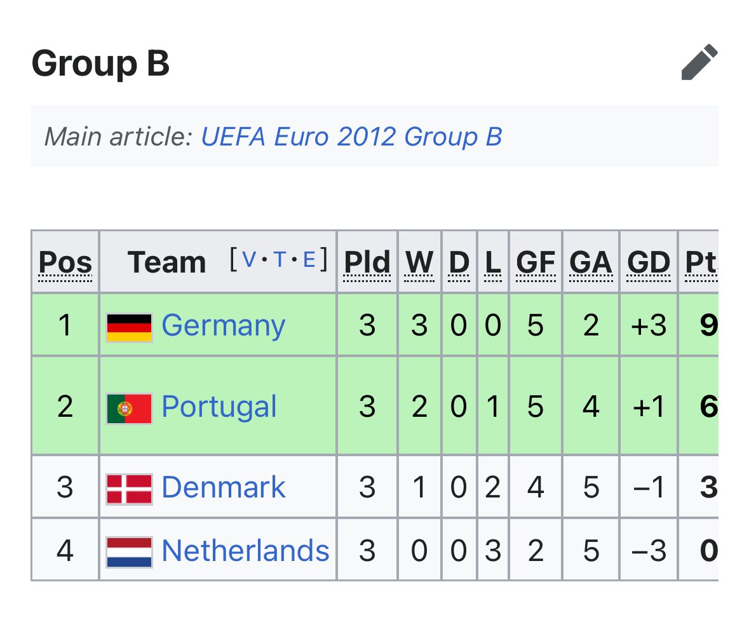Click the Netherlands flag icon

coord(129,551)
